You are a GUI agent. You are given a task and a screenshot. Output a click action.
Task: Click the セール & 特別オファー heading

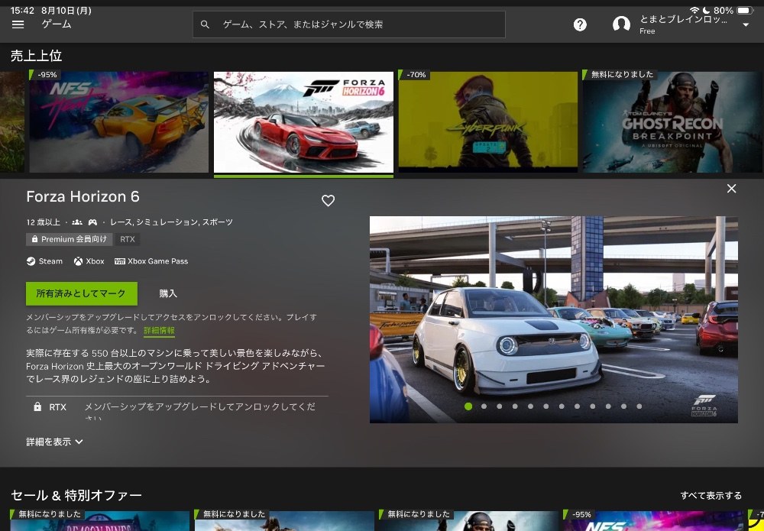pos(76,495)
